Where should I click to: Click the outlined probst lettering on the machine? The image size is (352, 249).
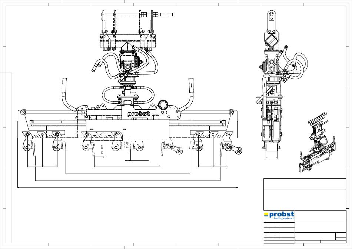point(139,114)
